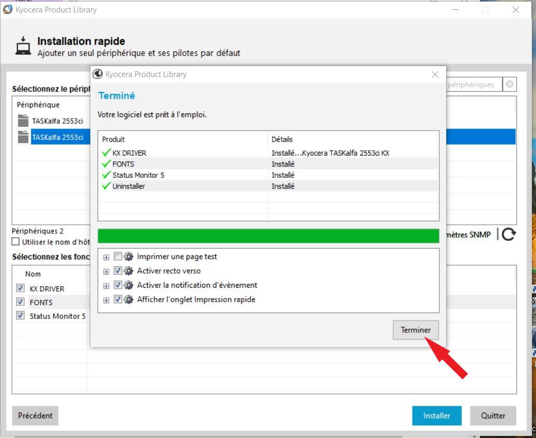
Task: Click the clear search X icon
Action: 510,84
